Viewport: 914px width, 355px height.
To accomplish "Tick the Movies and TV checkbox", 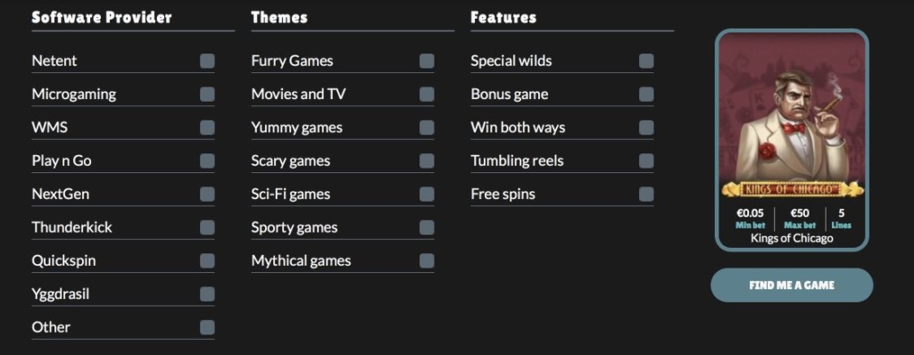I will (x=427, y=95).
